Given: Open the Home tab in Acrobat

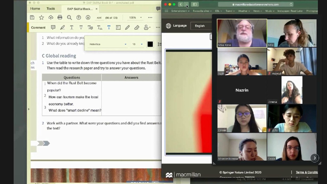Looking at the screenshot, I should pyautogui.click(x=35, y=9).
